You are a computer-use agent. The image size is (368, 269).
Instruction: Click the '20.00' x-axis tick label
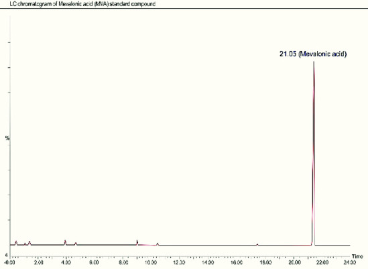click(294, 262)
